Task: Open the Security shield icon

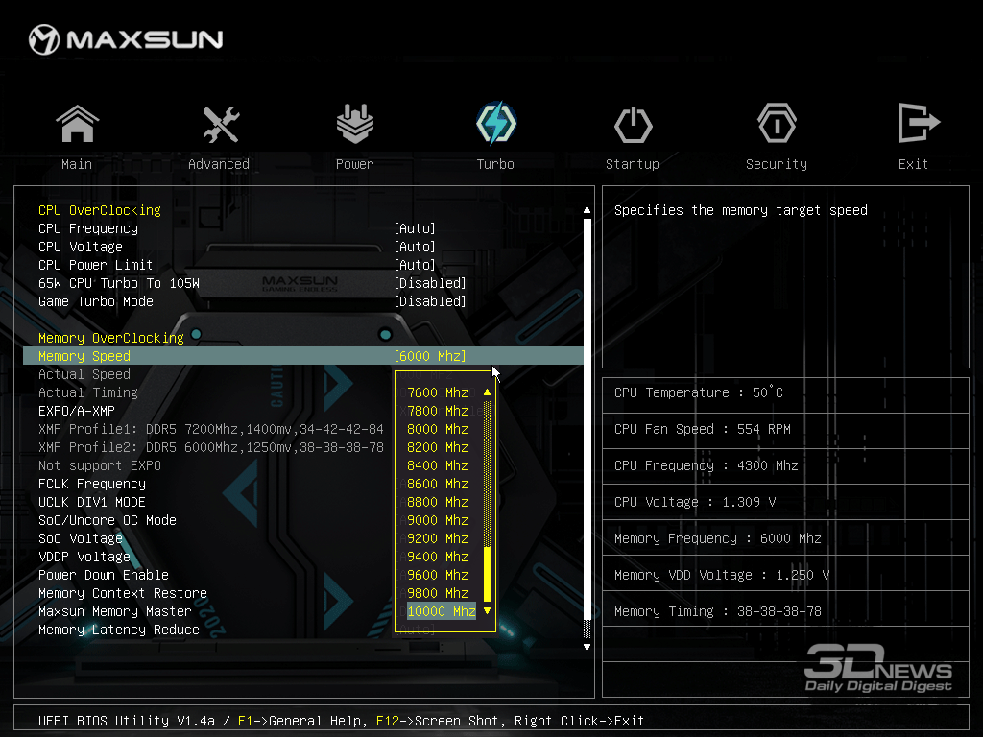Action: [777, 124]
